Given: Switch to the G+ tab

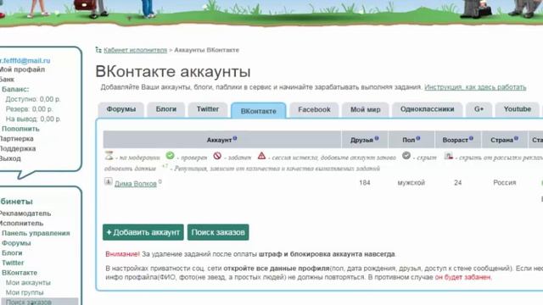Looking at the screenshot, I should click(x=479, y=109).
